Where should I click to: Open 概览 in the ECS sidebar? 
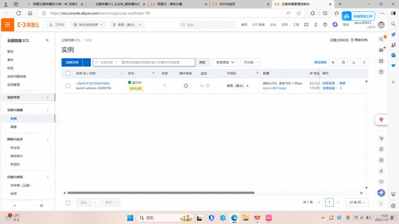pos(10,52)
